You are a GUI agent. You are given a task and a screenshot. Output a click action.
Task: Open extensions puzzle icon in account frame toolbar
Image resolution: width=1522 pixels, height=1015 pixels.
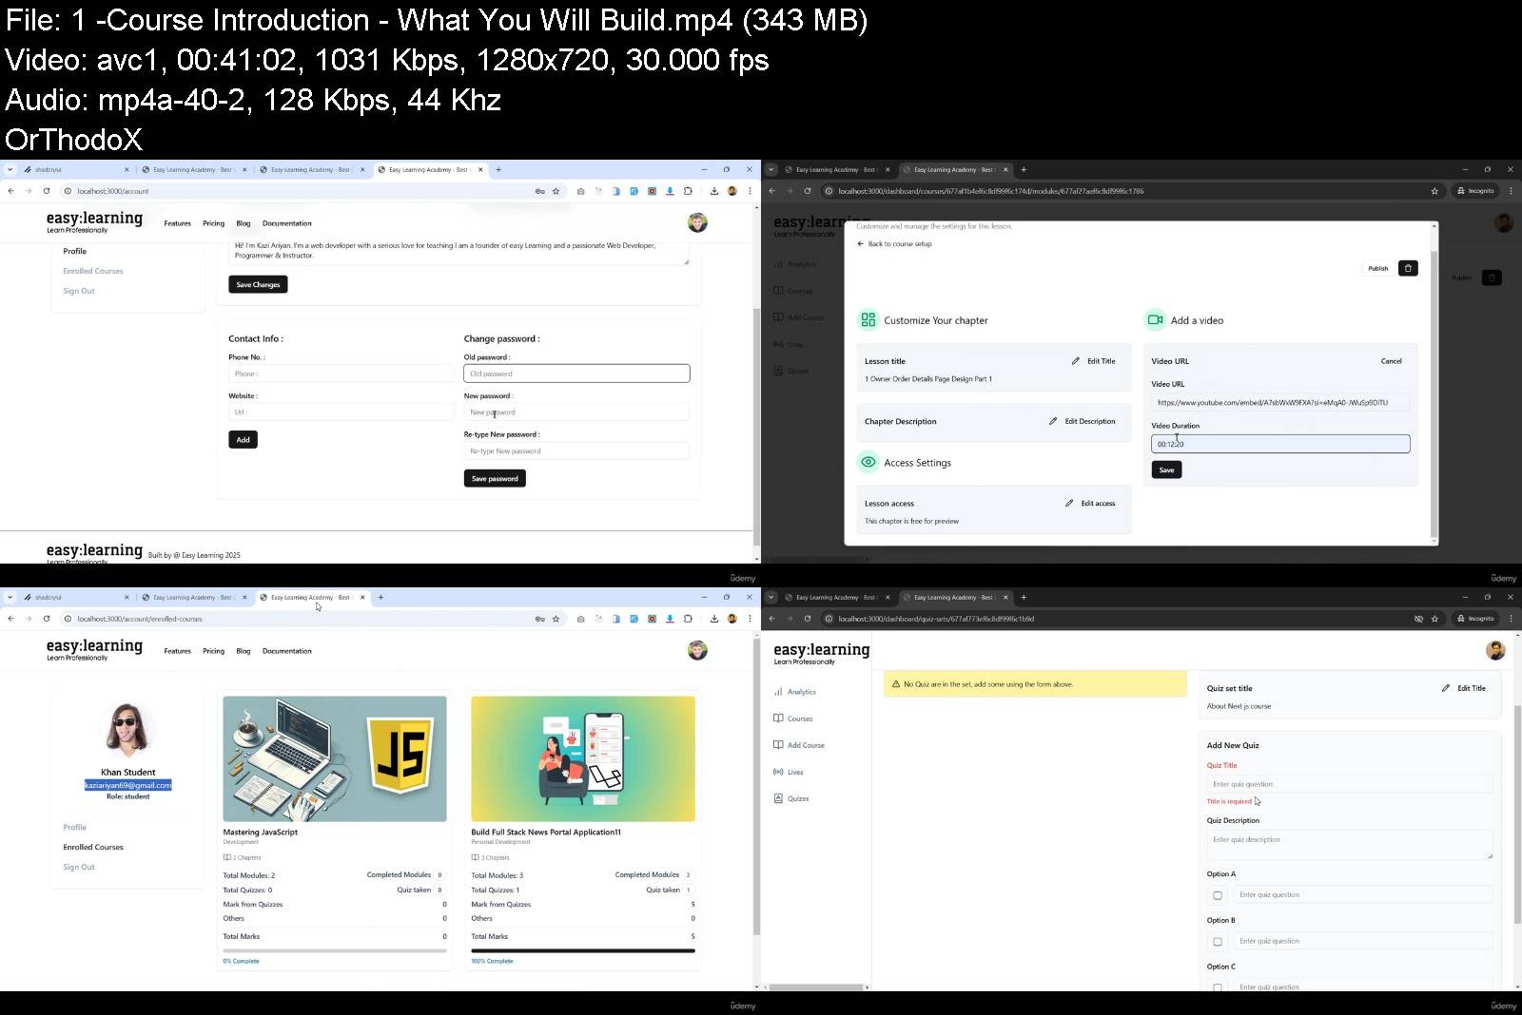[x=687, y=191]
